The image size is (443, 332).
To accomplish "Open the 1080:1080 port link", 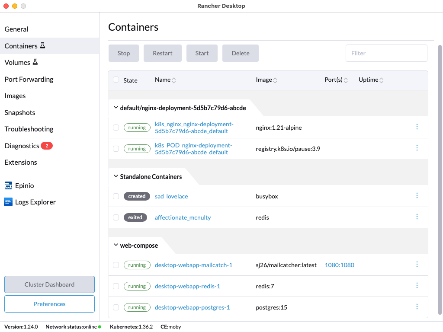I will coord(339,265).
